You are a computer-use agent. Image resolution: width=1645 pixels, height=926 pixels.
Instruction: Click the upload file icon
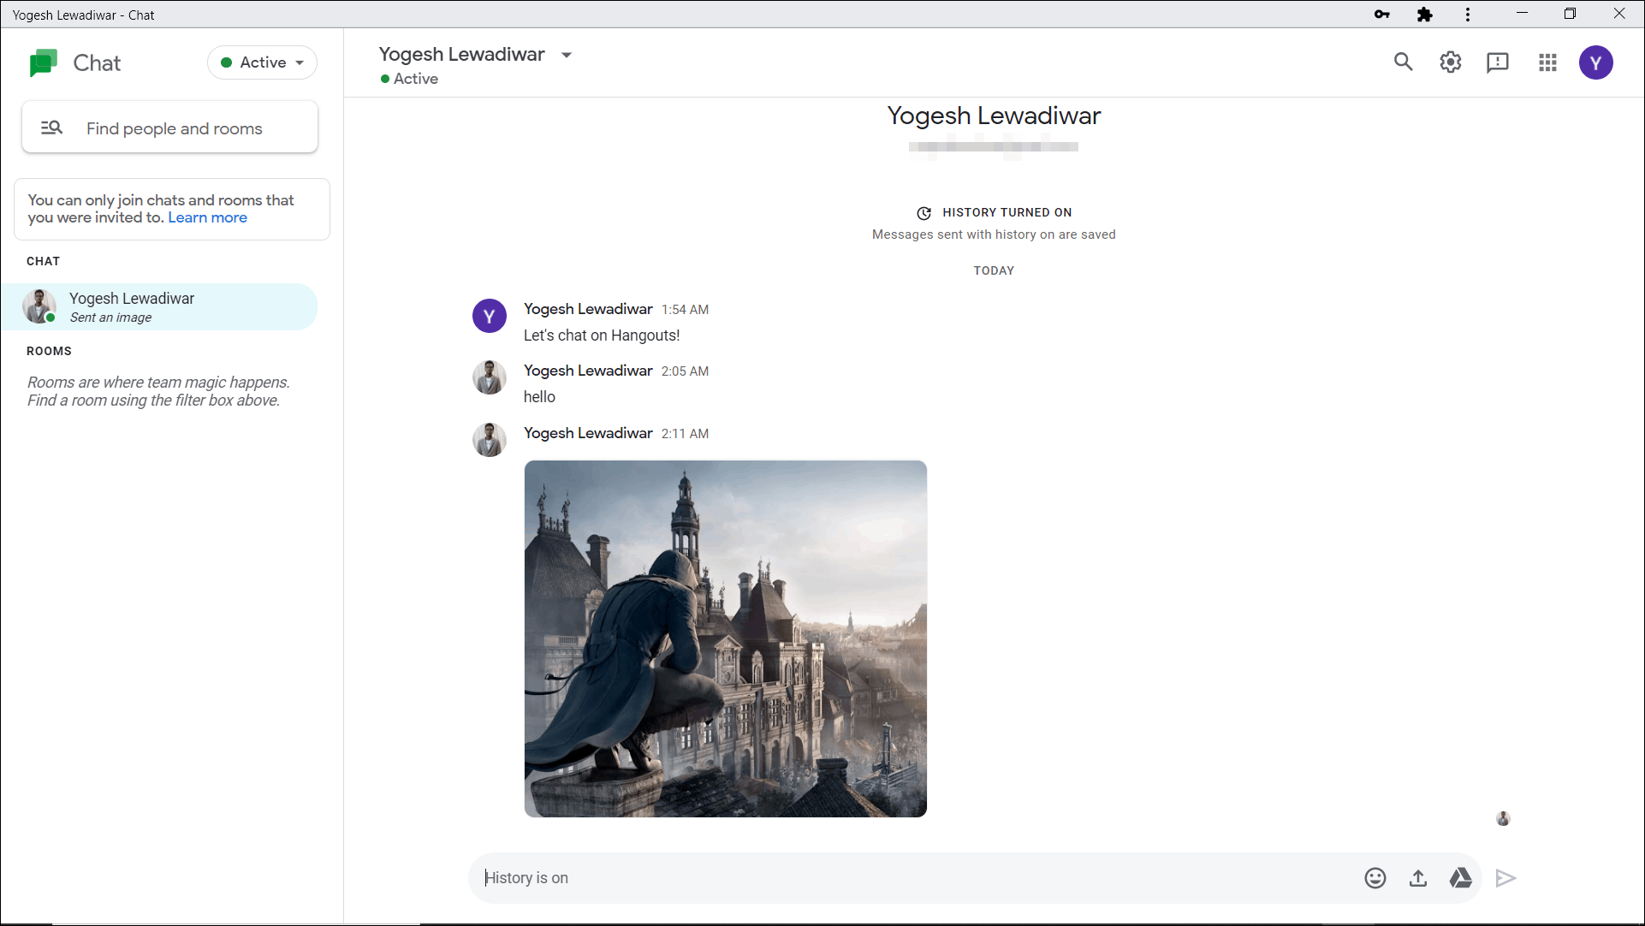pyautogui.click(x=1418, y=878)
